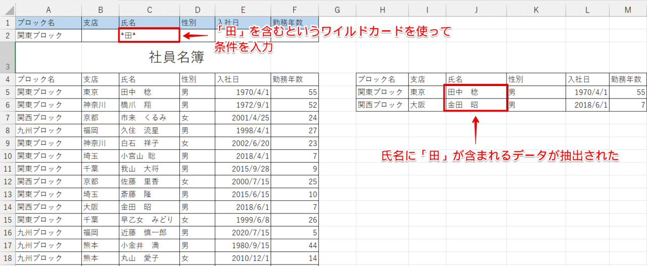The height and width of the screenshot is (266, 647).
Task: Click the hire date 2015/9/28
Action: tap(243, 169)
